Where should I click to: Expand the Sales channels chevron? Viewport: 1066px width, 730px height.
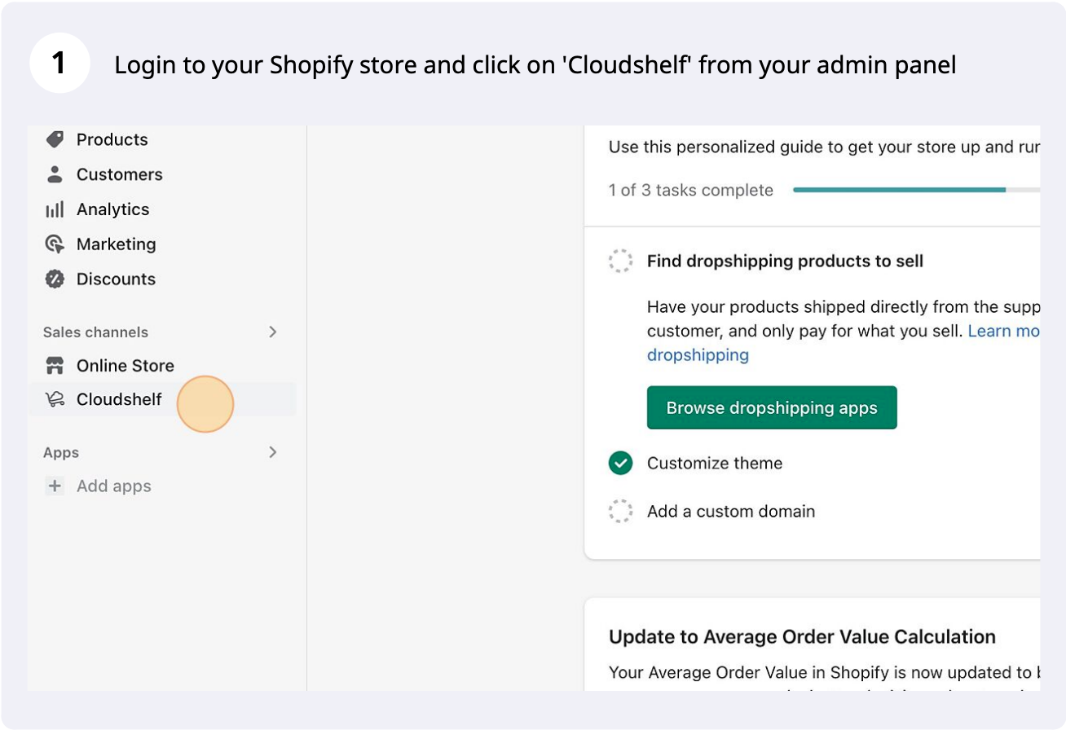tap(273, 332)
